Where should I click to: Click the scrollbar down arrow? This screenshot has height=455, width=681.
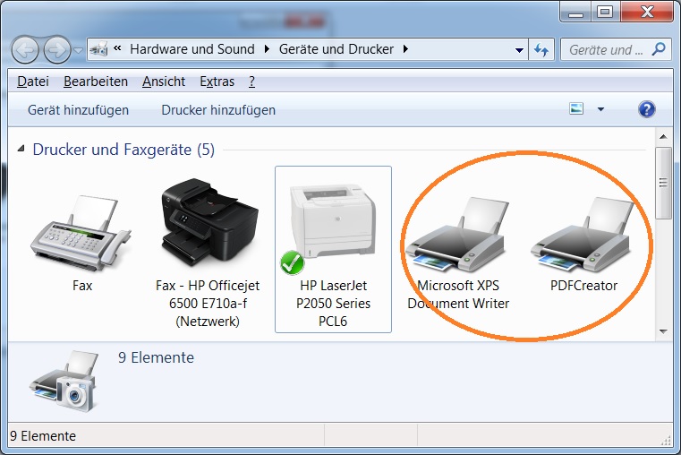pyautogui.click(x=663, y=331)
